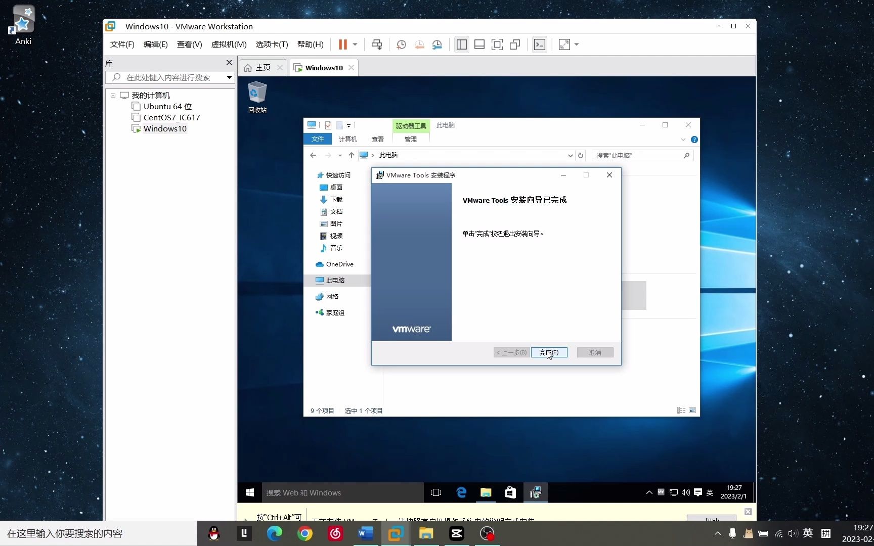Select Ubuntu 64 位 virtual machine
874x546 pixels.
(x=167, y=106)
